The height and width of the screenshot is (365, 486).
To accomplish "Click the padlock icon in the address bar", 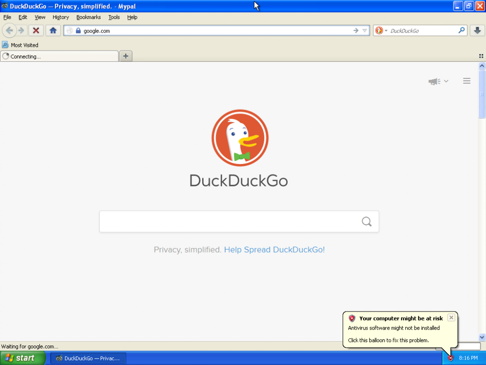I will 78,30.
